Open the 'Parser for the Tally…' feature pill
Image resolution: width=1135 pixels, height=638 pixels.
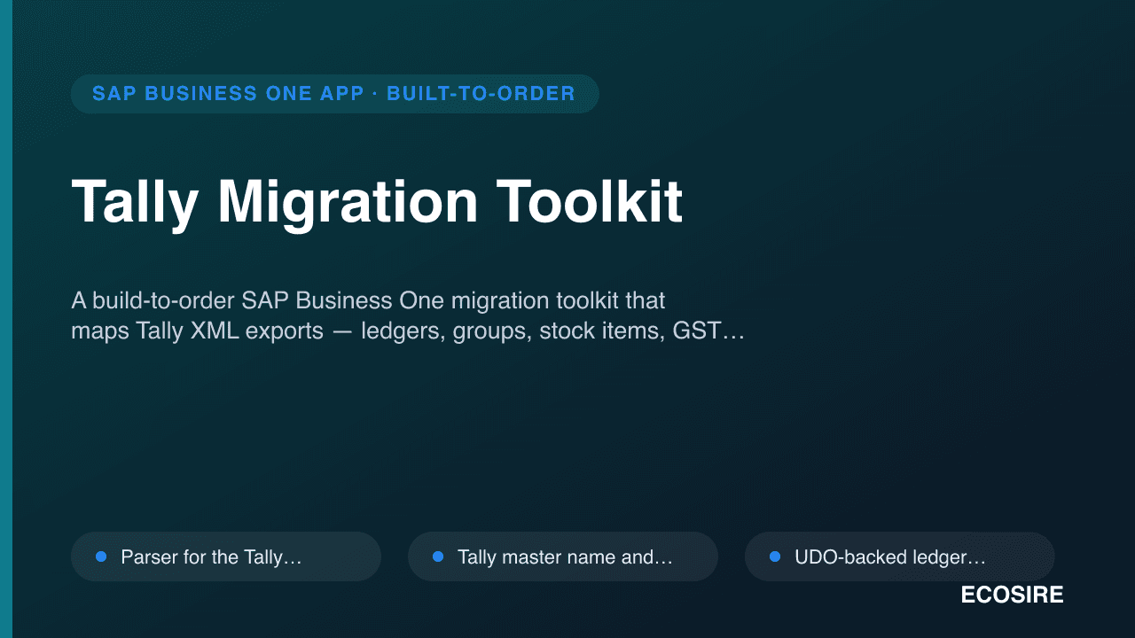[226, 556]
